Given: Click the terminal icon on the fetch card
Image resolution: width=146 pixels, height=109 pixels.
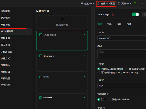Looking at the screenshot, I should pos(41,77).
